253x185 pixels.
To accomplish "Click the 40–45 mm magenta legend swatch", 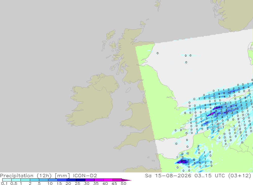I will point(108,180).
